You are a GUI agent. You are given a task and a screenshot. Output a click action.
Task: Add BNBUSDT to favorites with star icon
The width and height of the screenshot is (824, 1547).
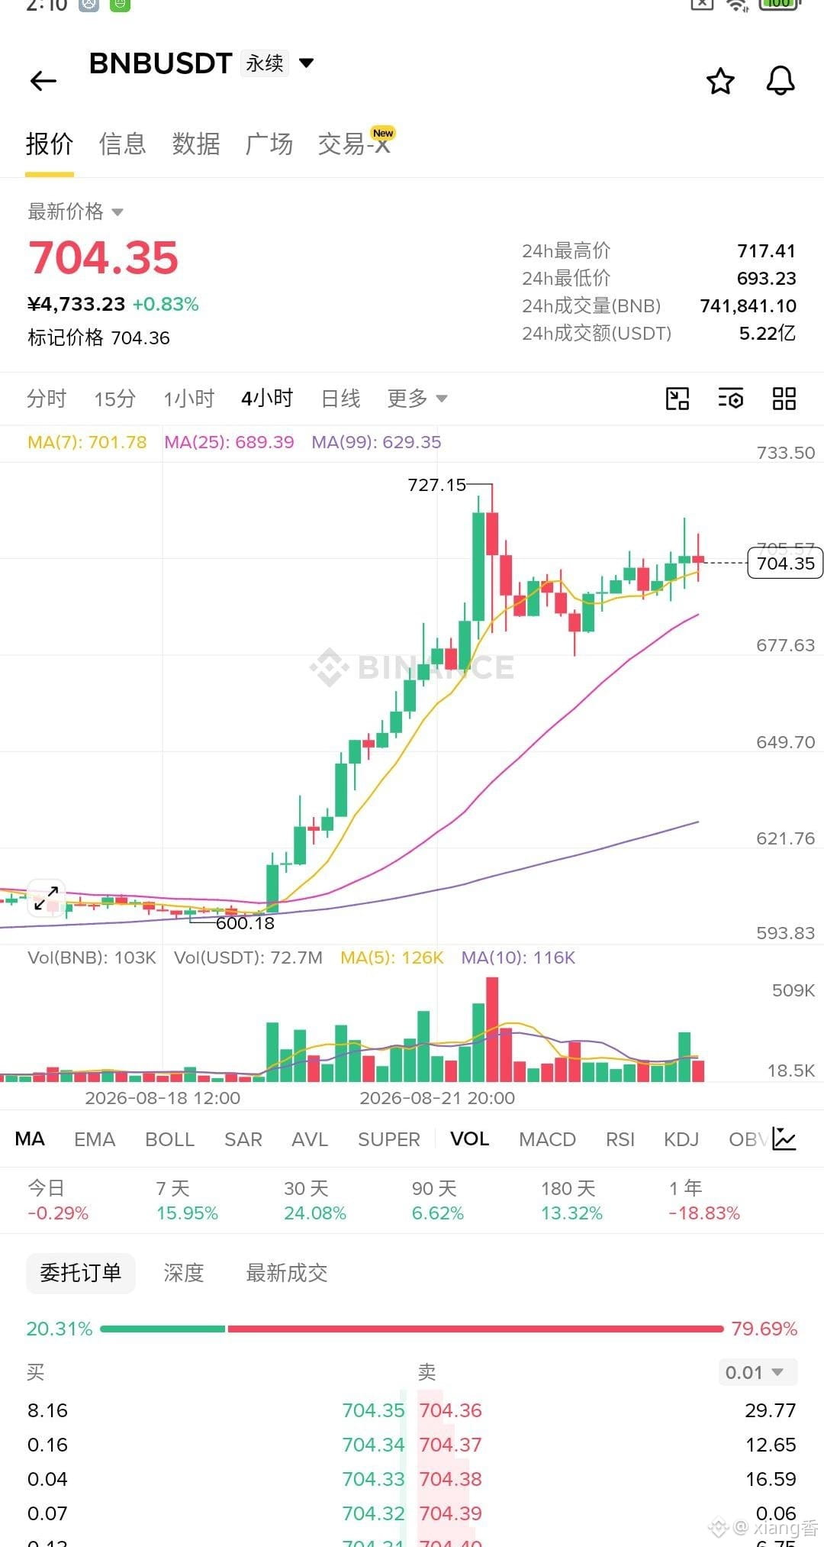720,81
